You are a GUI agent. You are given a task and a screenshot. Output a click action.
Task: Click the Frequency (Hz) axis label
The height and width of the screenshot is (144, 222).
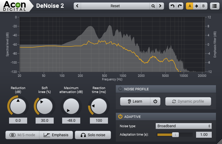(112, 79)
